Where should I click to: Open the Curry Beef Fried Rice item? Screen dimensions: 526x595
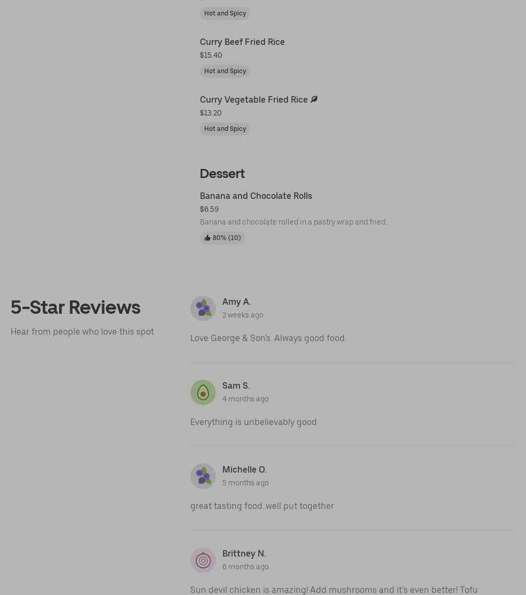(x=242, y=42)
